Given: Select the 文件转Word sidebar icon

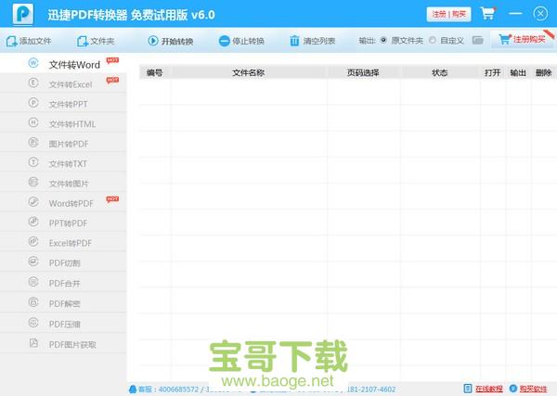Looking at the screenshot, I should point(33,63).
